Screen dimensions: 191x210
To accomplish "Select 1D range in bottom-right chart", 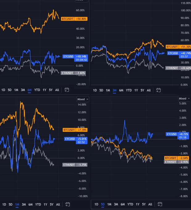I will click(96, 204).
